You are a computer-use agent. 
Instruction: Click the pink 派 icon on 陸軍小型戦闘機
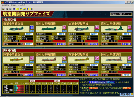(x=32, y=58)
